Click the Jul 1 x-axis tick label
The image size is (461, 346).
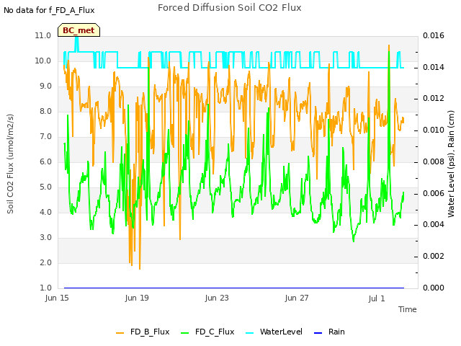point(377,298)
